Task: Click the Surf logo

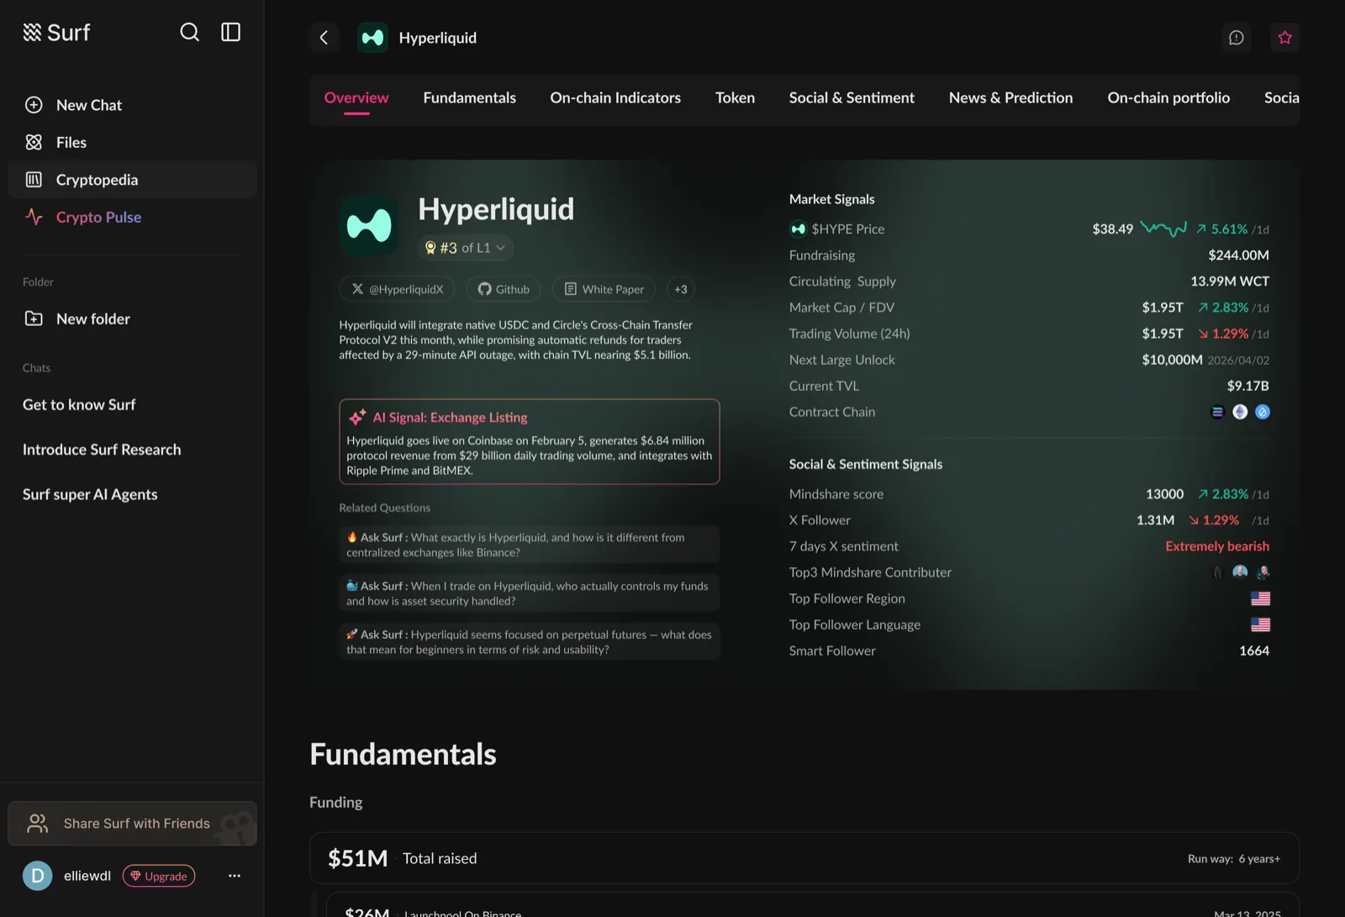Action: click(x=55, y=32)
